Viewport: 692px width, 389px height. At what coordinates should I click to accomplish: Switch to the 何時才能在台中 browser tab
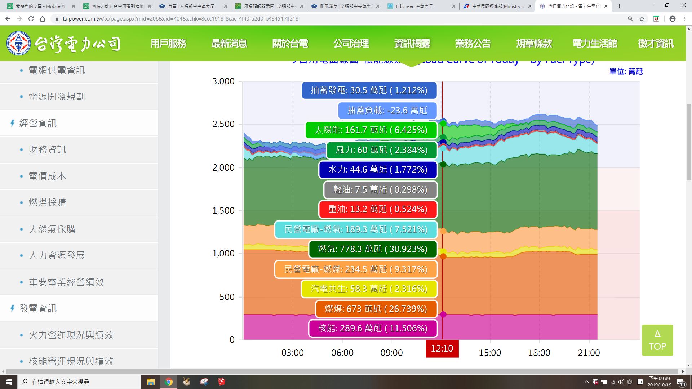(117, 6)
